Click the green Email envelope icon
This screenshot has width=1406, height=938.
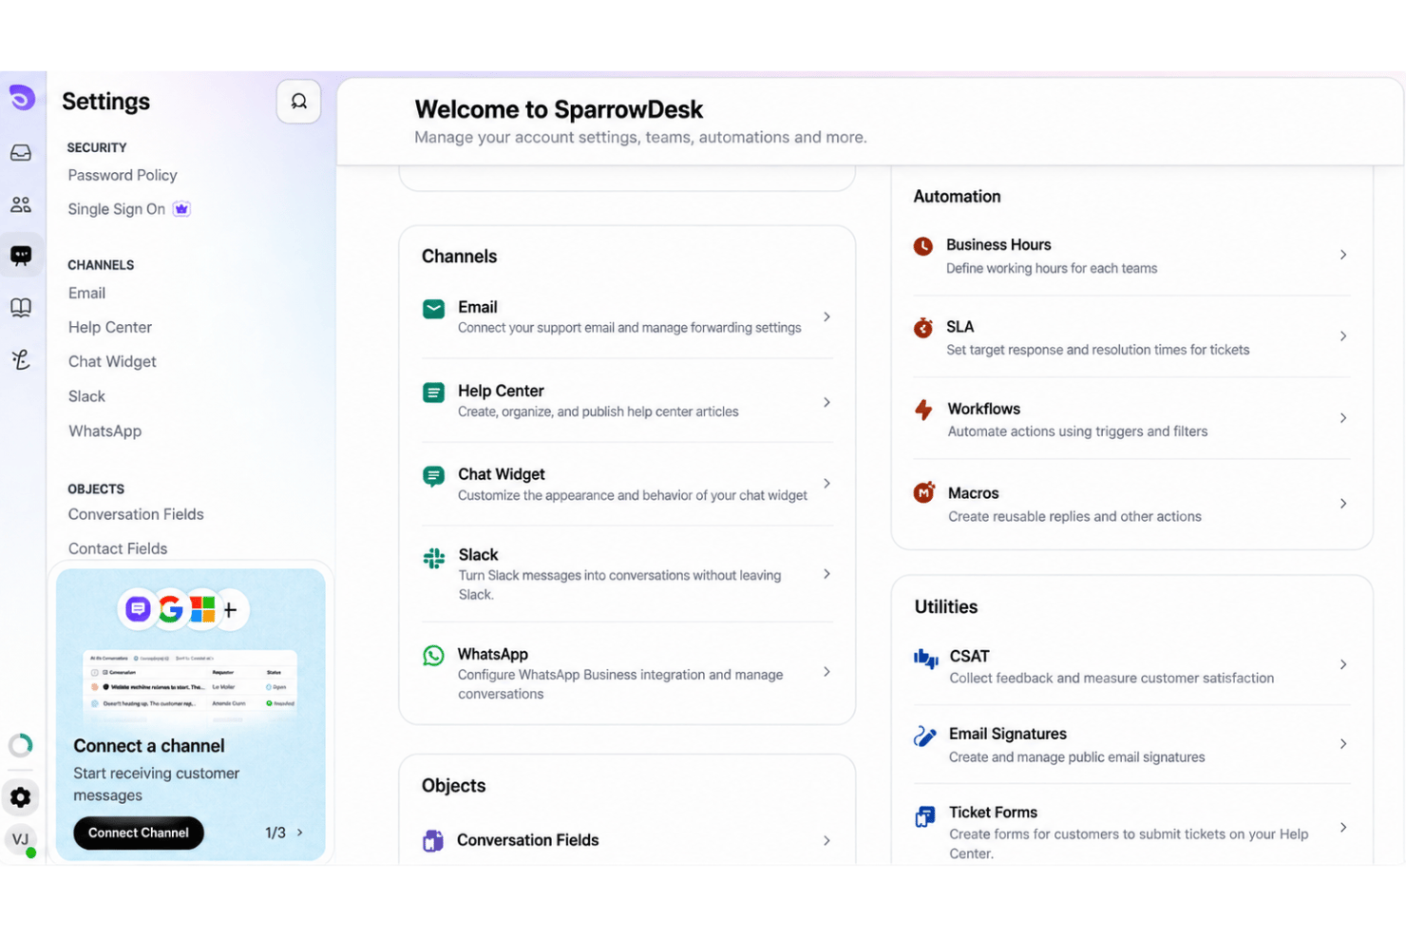[x=433, y=309]
